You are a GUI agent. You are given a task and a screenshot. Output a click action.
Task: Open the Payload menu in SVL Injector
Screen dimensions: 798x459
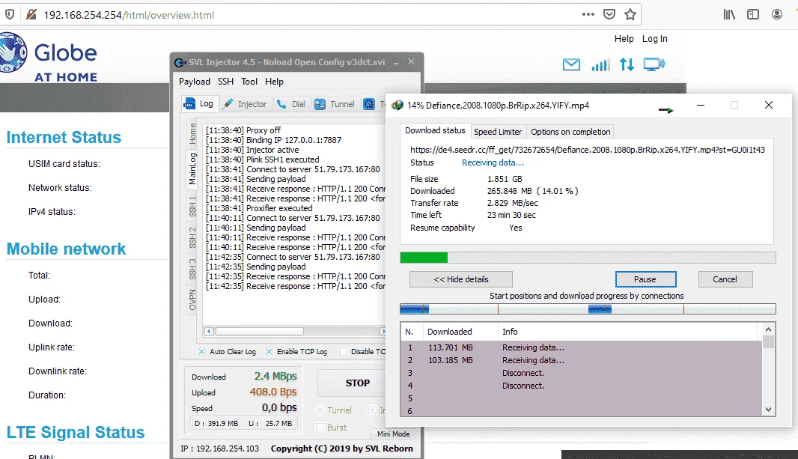click(195, 82)
